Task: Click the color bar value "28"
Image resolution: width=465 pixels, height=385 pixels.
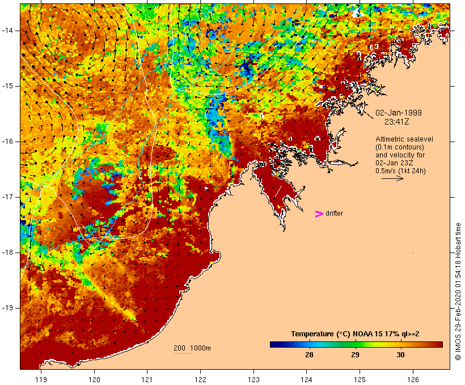Action: [309, 355]
